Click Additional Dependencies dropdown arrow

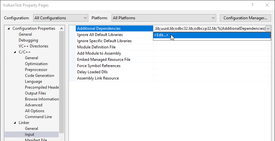tap(268, 28)
